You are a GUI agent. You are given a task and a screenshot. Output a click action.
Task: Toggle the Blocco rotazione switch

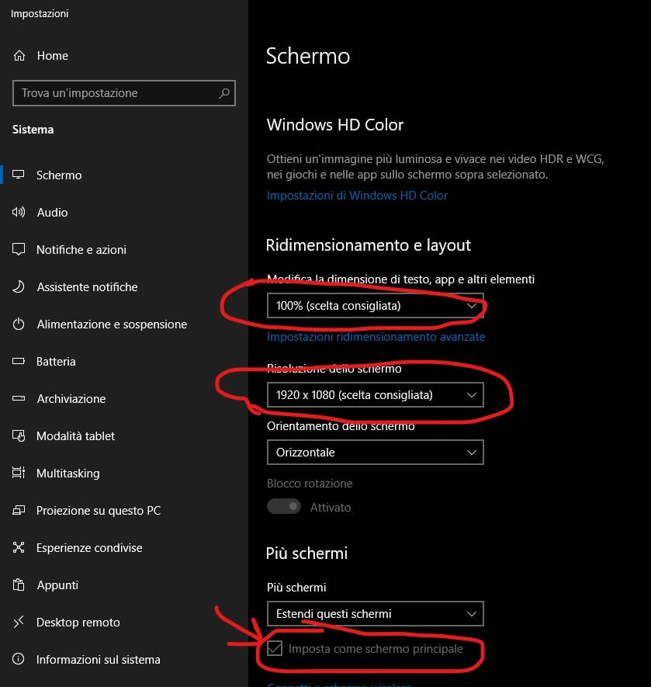284,507
